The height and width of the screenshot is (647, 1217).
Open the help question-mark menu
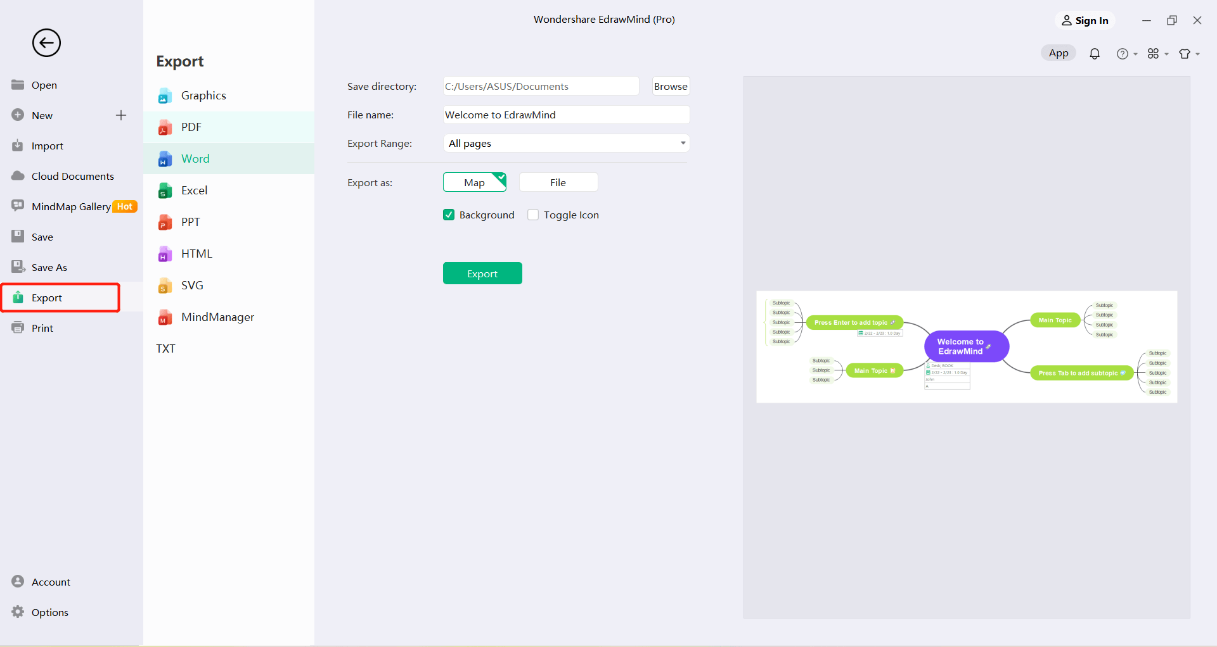1126,54
